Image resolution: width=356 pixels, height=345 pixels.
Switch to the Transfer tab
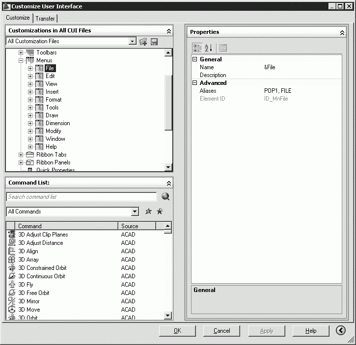coord(45,19)
